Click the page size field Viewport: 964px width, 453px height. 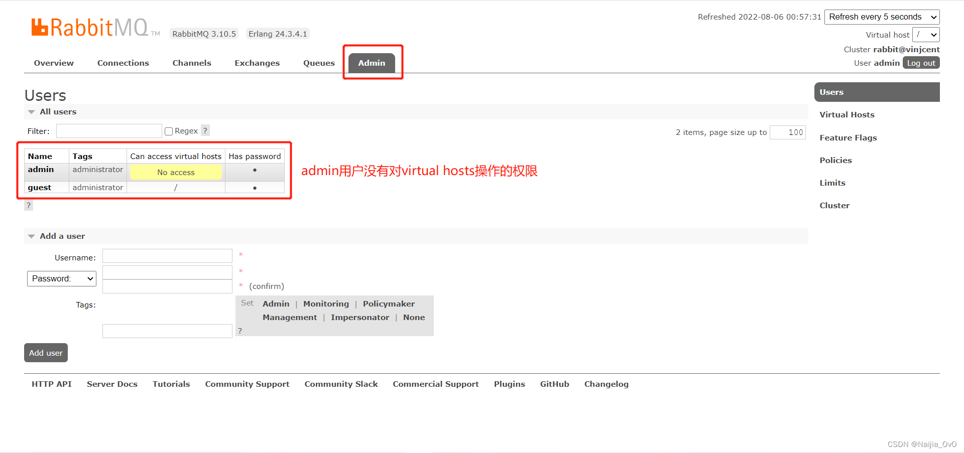[788, 132]
